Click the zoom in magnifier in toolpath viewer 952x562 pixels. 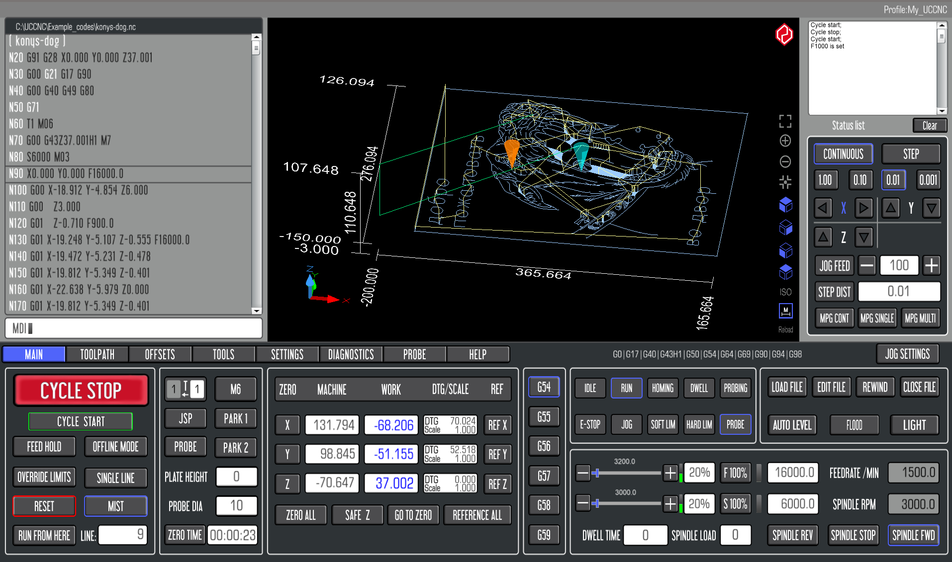coord(785,141)
